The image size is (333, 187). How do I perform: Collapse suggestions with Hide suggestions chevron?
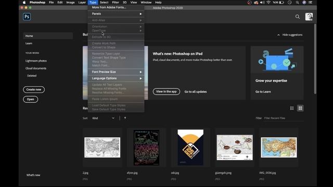[278, 35]
